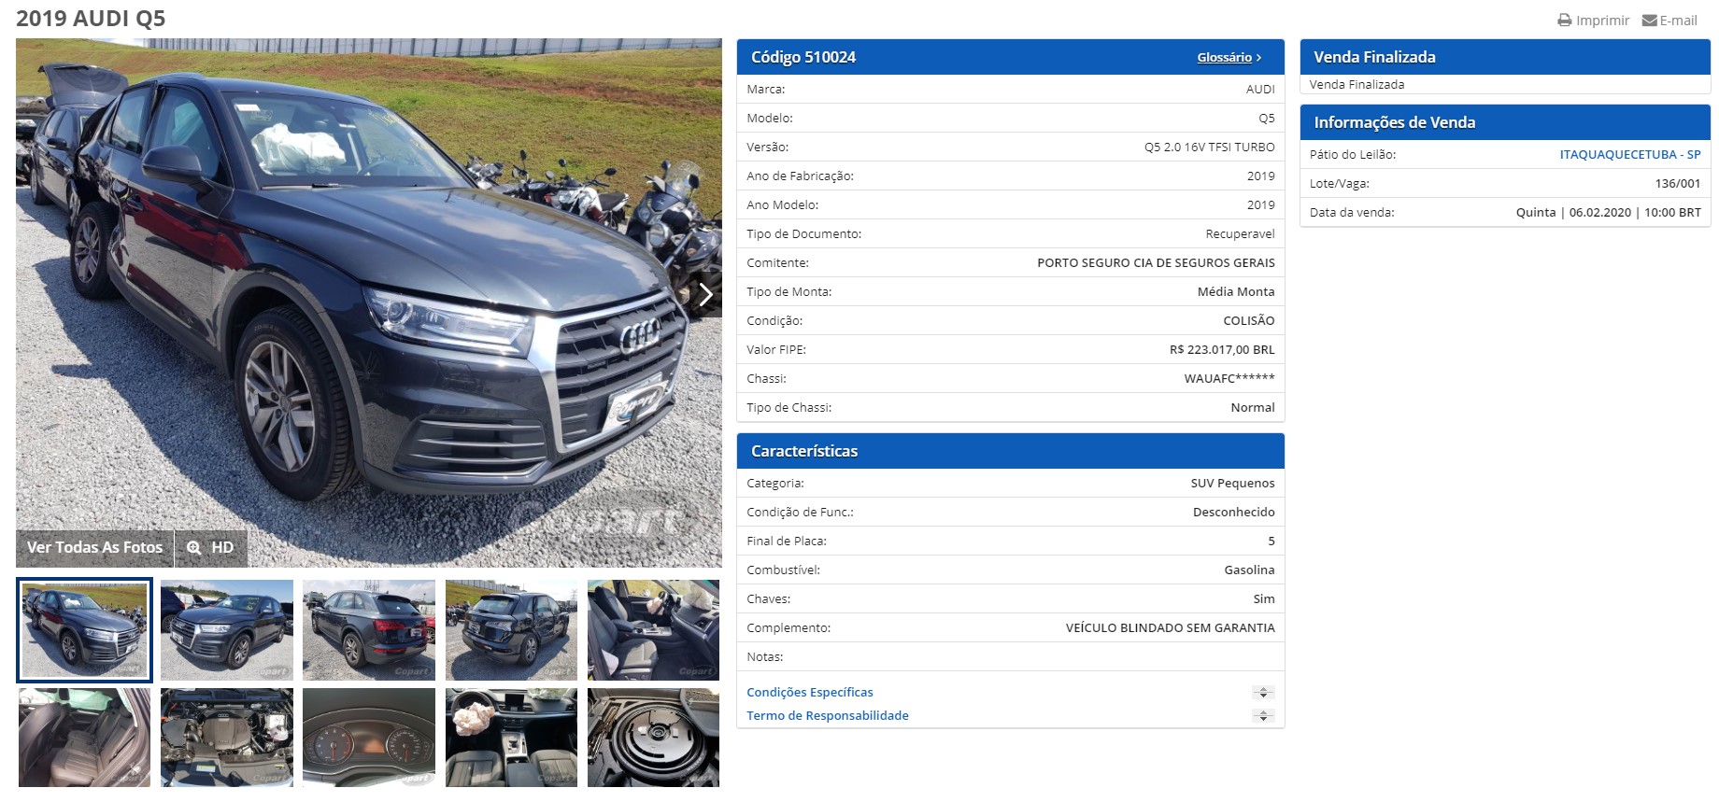This screenshot has width=1719, height=802.
Task: Expand Termo de Responsabilidade section
Action: [x=828, y=715]
